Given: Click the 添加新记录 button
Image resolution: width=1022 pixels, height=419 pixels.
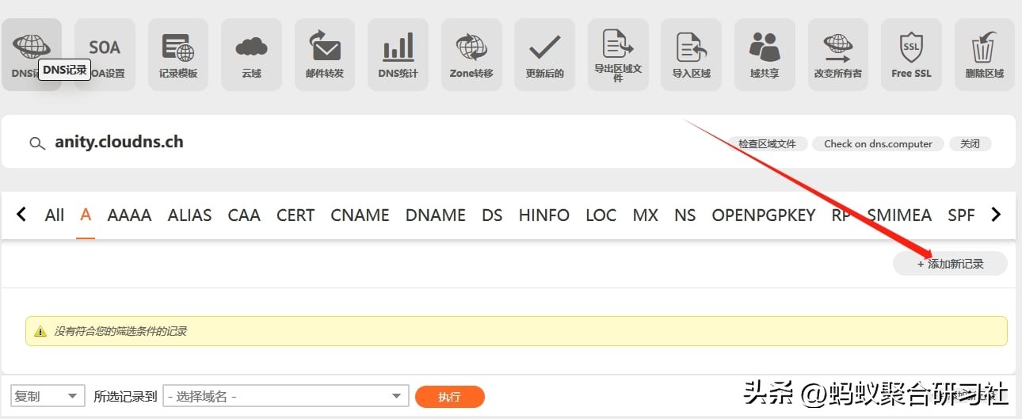Looking at the screenshot, I should coord(950,264).
